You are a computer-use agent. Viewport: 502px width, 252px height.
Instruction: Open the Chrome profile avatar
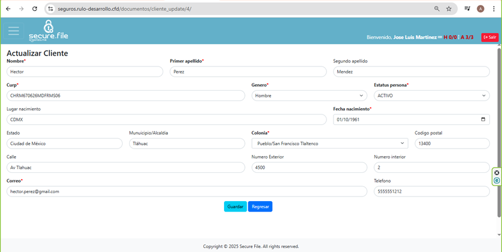point(481,9)
